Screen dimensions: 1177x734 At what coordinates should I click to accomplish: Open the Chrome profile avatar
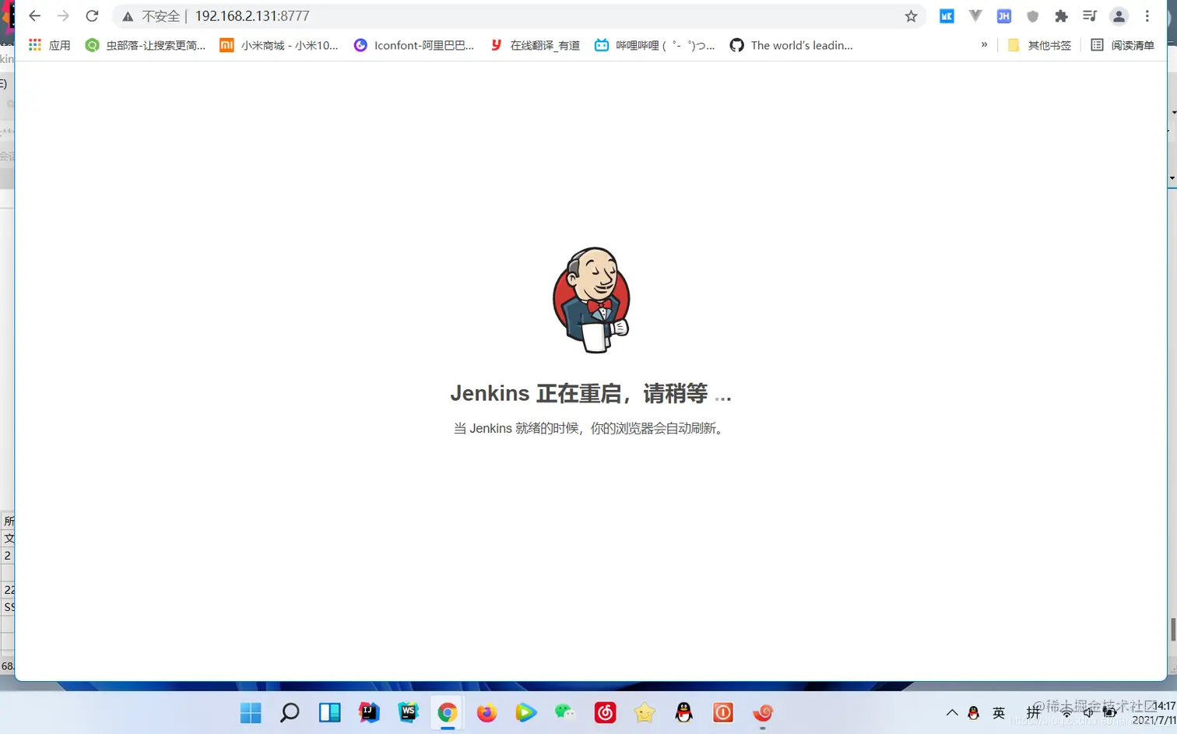(x=1119, y=16)
